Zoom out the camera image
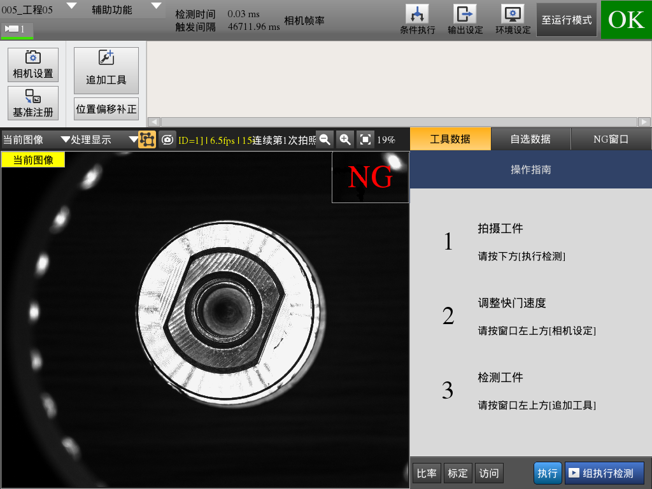 (x=325, y=139)
